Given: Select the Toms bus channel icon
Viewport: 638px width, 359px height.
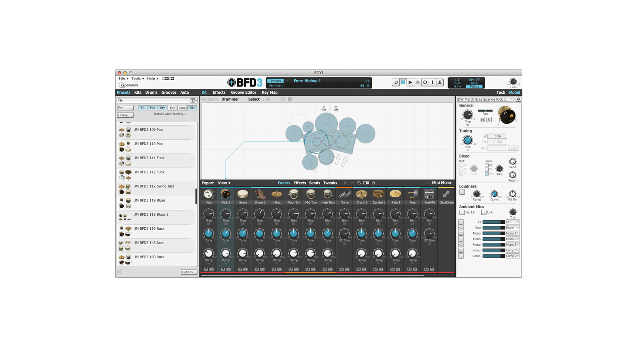Looking at the screenshot, I should coord(345,194).
